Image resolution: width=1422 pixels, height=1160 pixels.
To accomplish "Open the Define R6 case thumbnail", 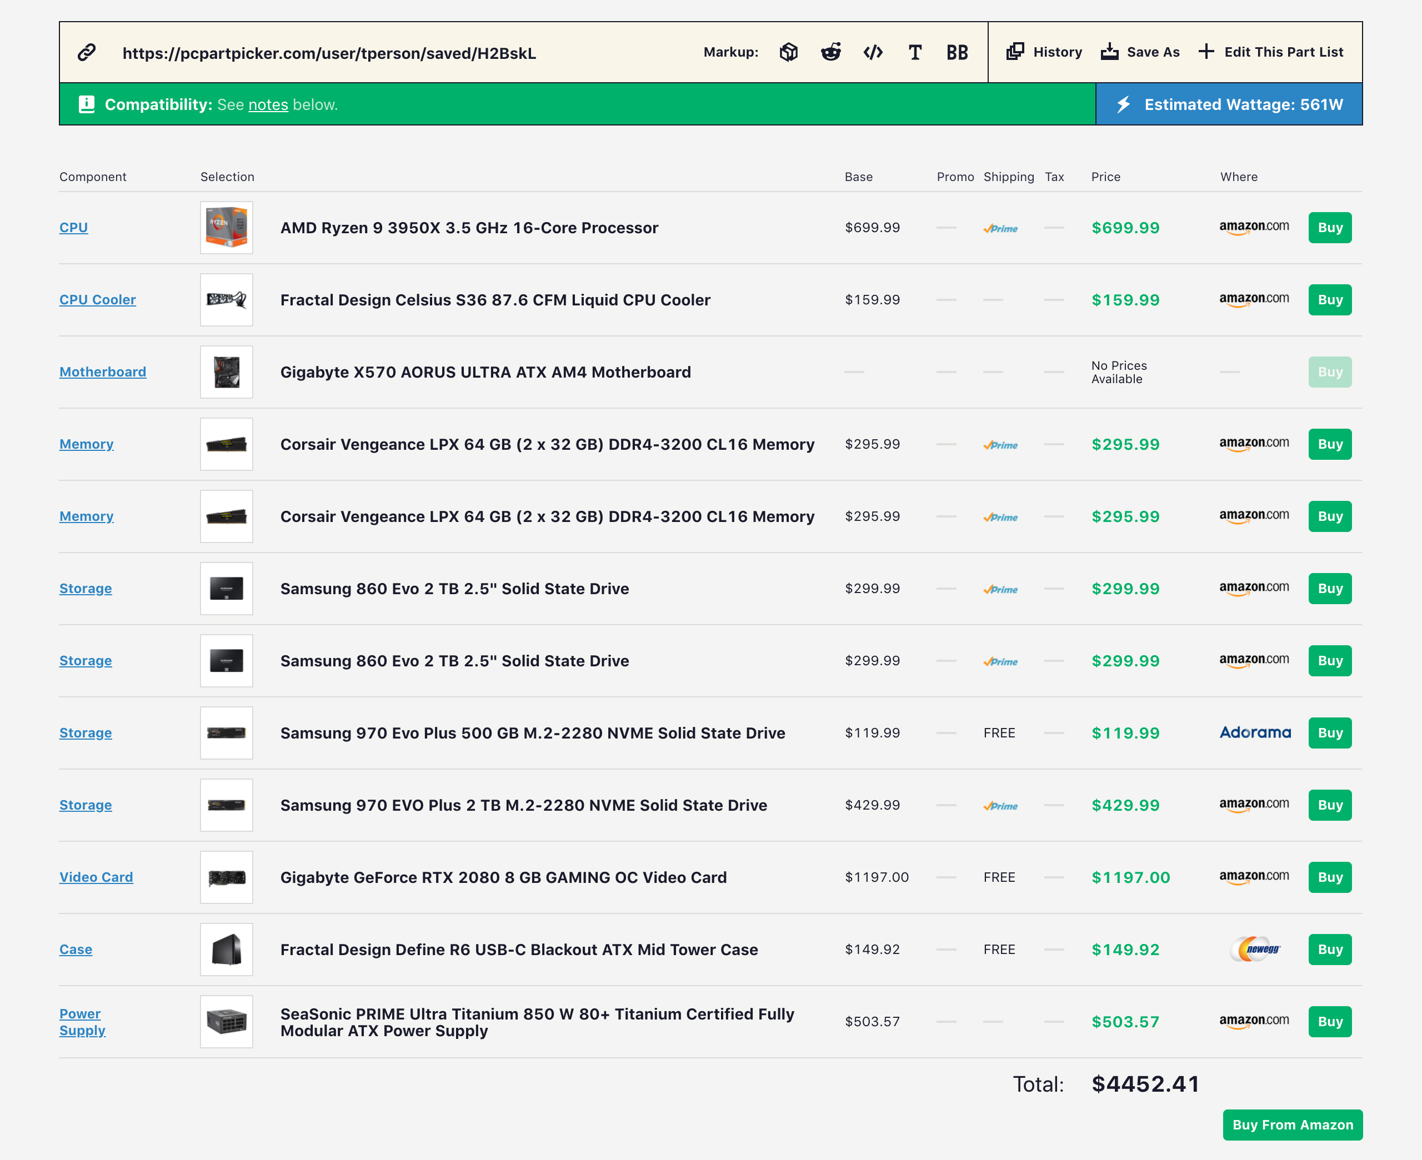I will pos(227,950).
